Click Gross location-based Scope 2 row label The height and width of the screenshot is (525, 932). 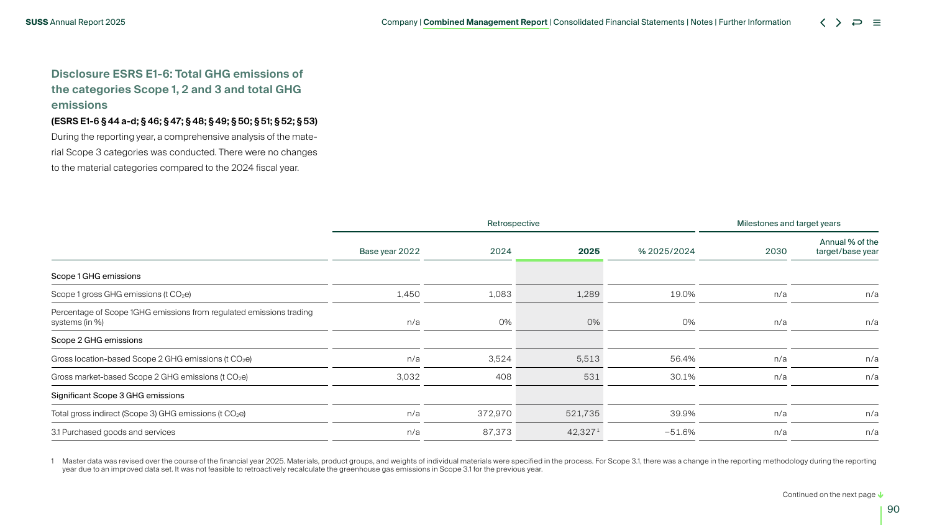pos(152,359)
